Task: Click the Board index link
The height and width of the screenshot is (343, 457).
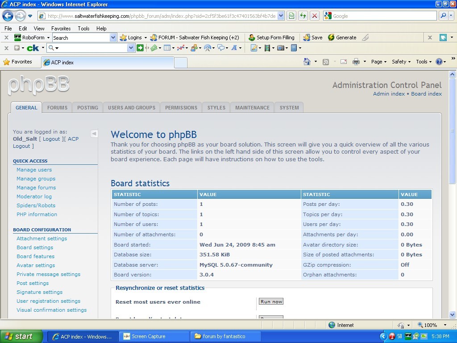Action: coord(426,94)
